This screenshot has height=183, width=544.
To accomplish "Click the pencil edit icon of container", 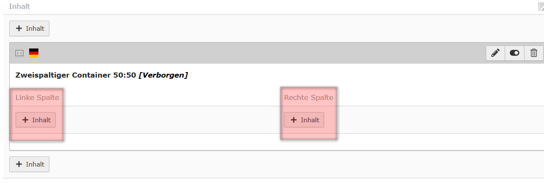I will [x=495, y=53].
